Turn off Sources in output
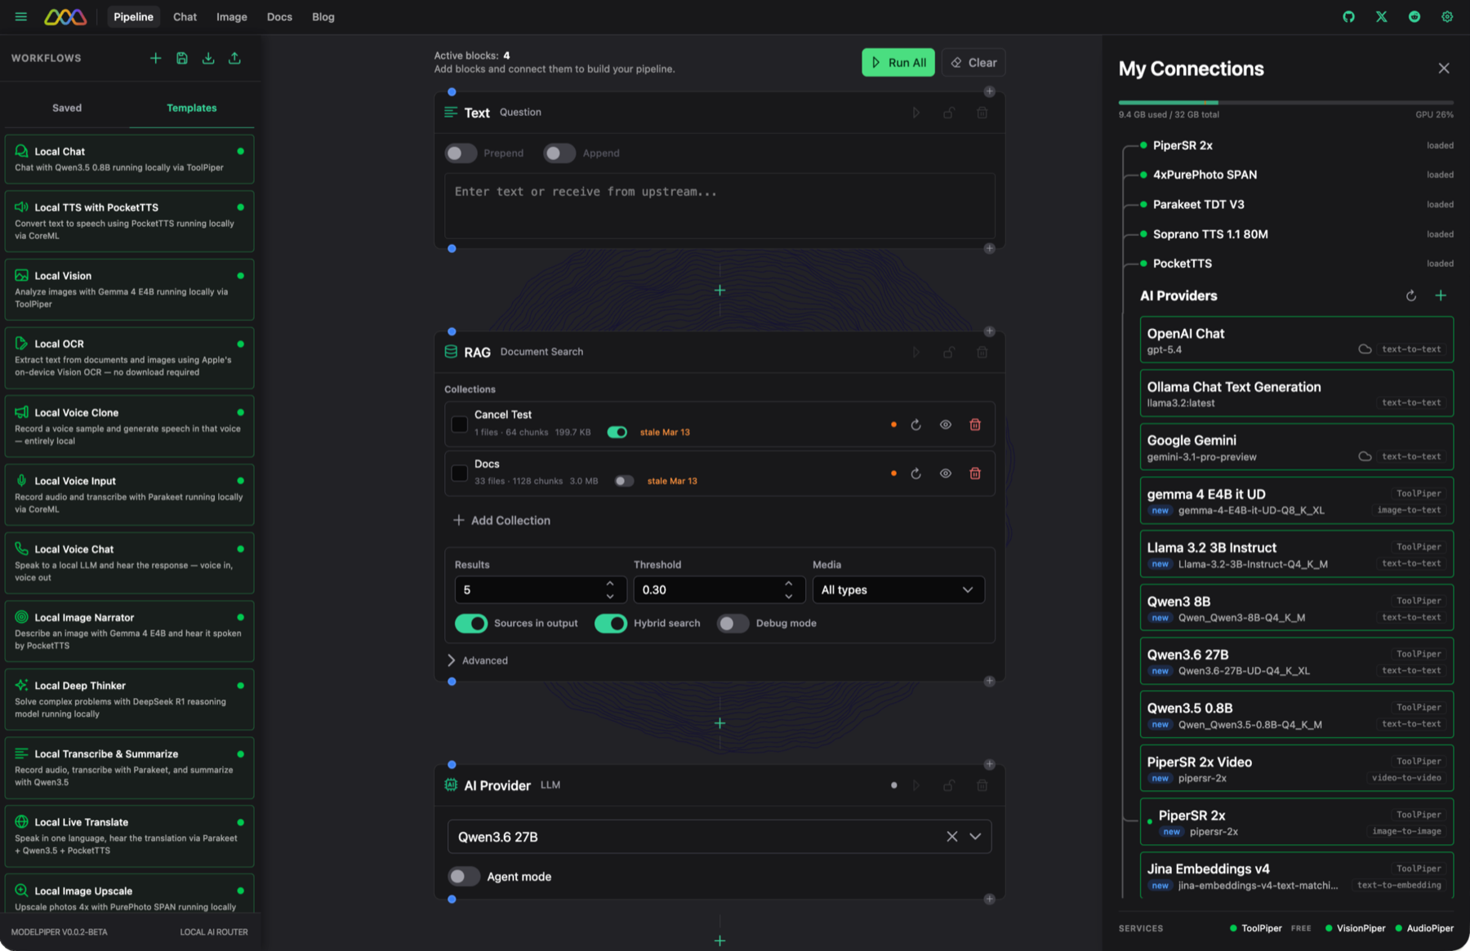The image size is (1470, 951). click(x=471, y=623)
